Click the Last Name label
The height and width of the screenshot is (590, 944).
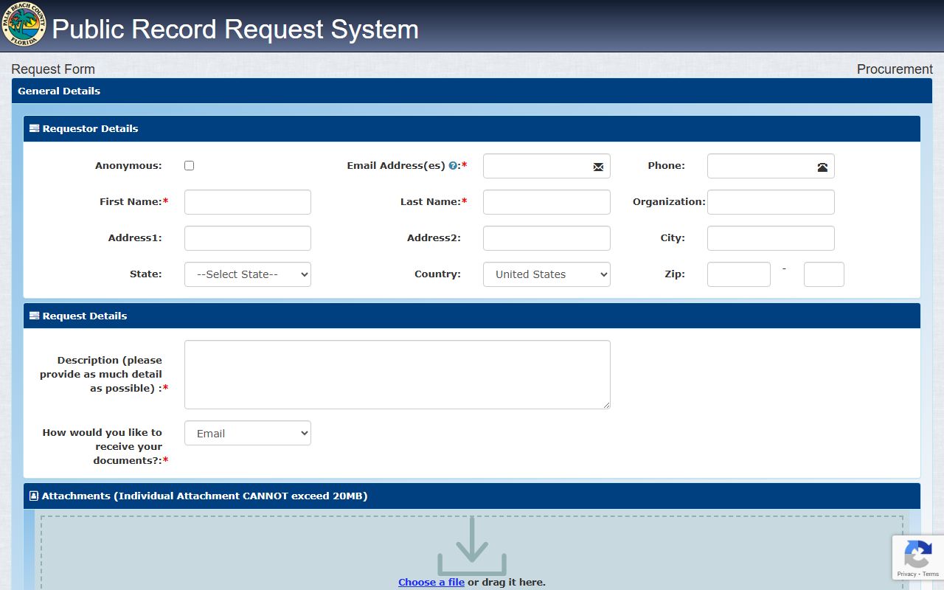(x=434, y=201)
